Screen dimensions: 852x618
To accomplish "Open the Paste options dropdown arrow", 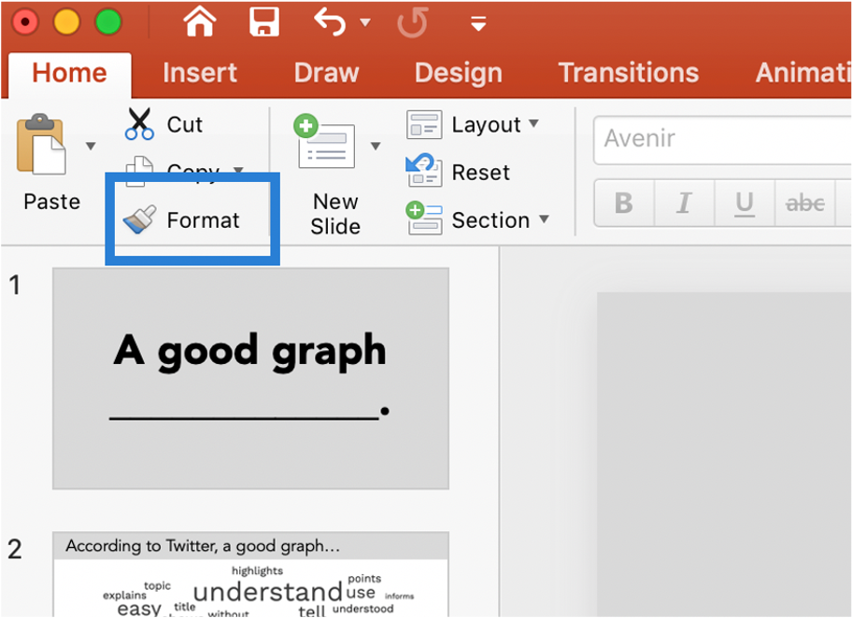I will click(91, 146).
